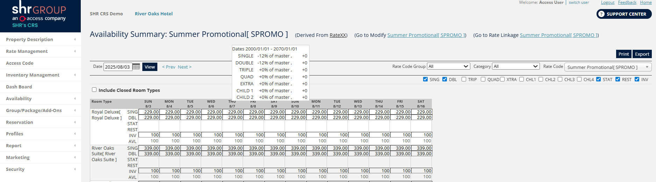Open the Category dropdown
The image size is (656, 182).
[x=516, y=66]
